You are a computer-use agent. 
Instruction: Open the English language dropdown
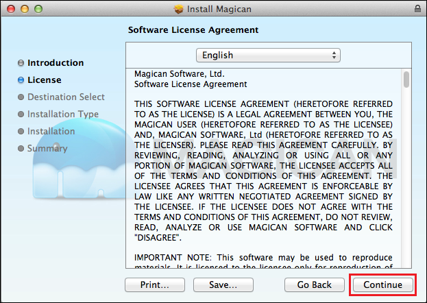click(268, 56)
